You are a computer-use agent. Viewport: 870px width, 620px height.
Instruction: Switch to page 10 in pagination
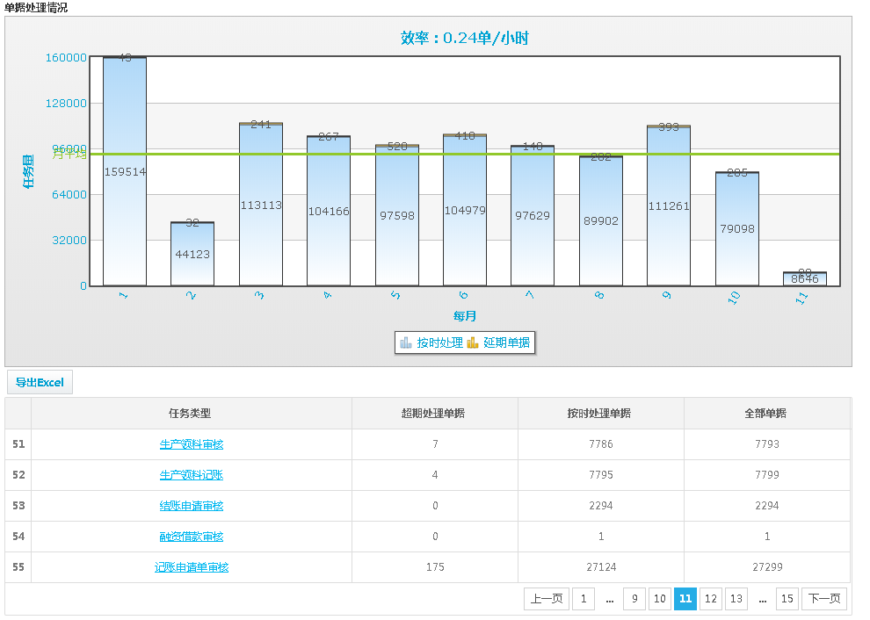[659, 599]
